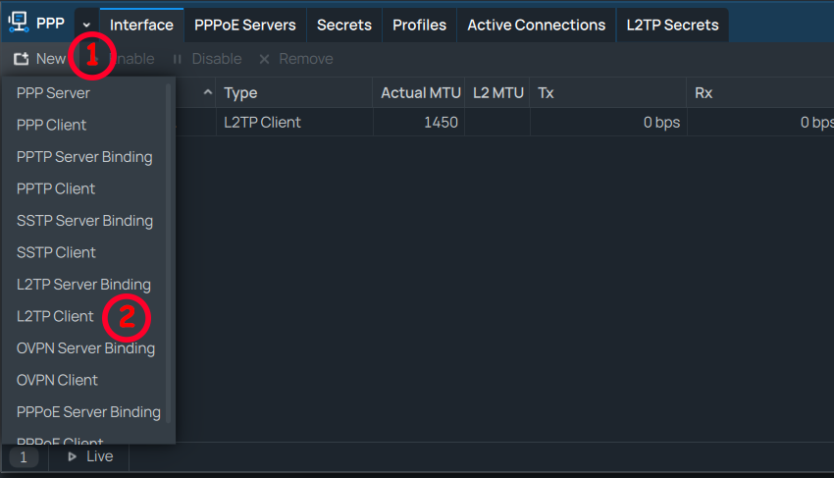Open the Secrets tab

tap(343, 25)
